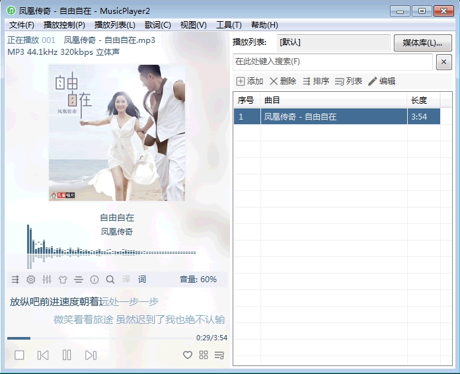
Task: Toggle favorite with the heart icon
Action: [188, 355]
